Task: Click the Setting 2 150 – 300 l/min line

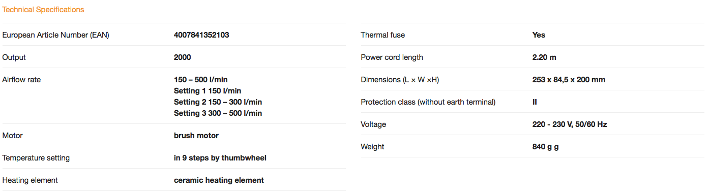Action: click(218, 102)
